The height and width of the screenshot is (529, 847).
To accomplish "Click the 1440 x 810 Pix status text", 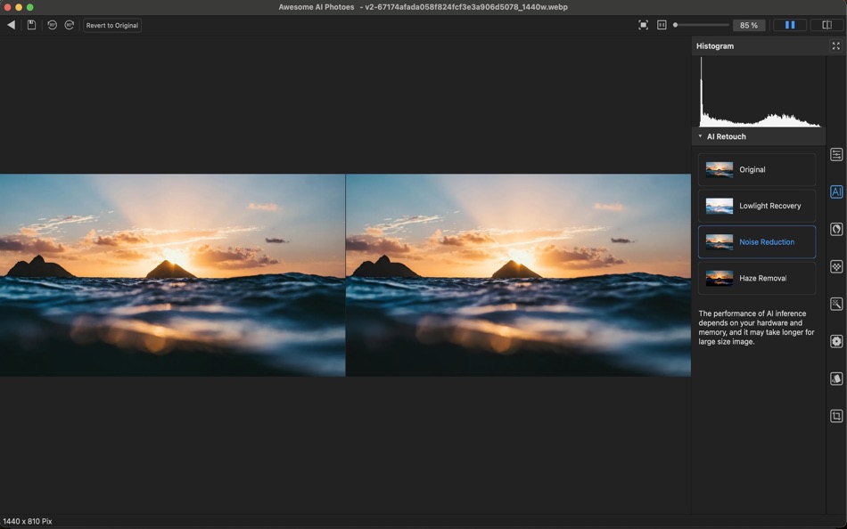I will click(28, 522).
